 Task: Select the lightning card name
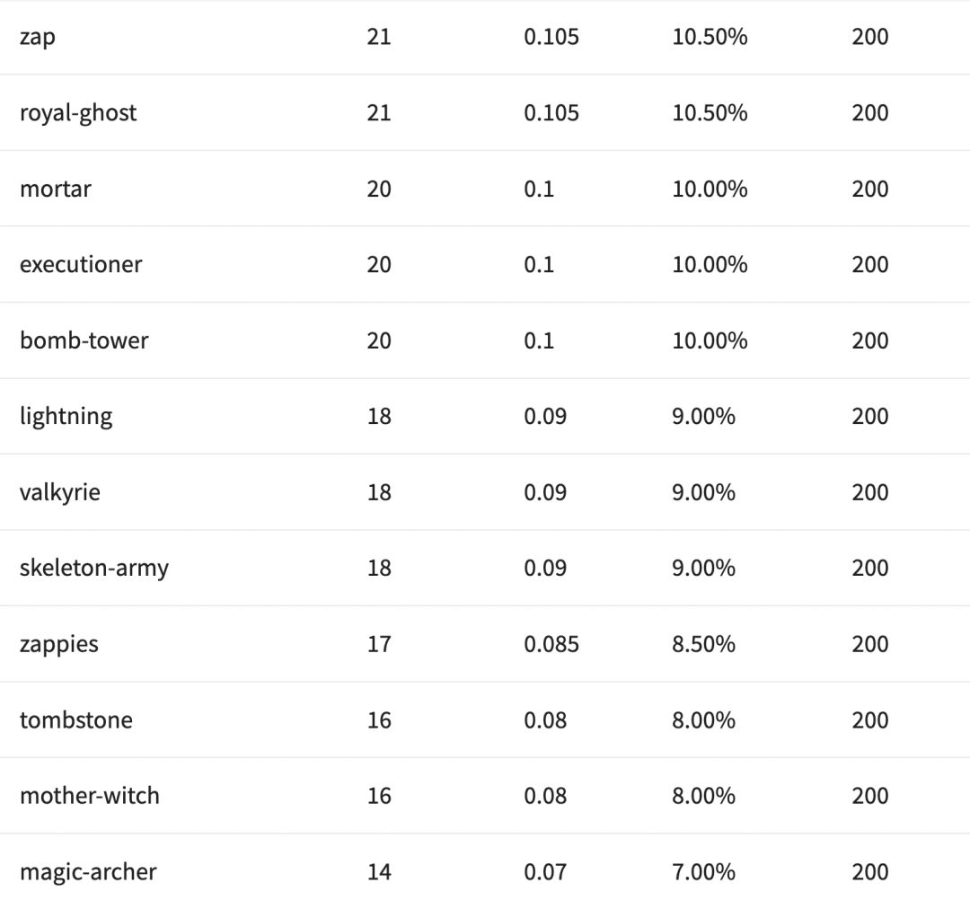click(x=66, y=416)
